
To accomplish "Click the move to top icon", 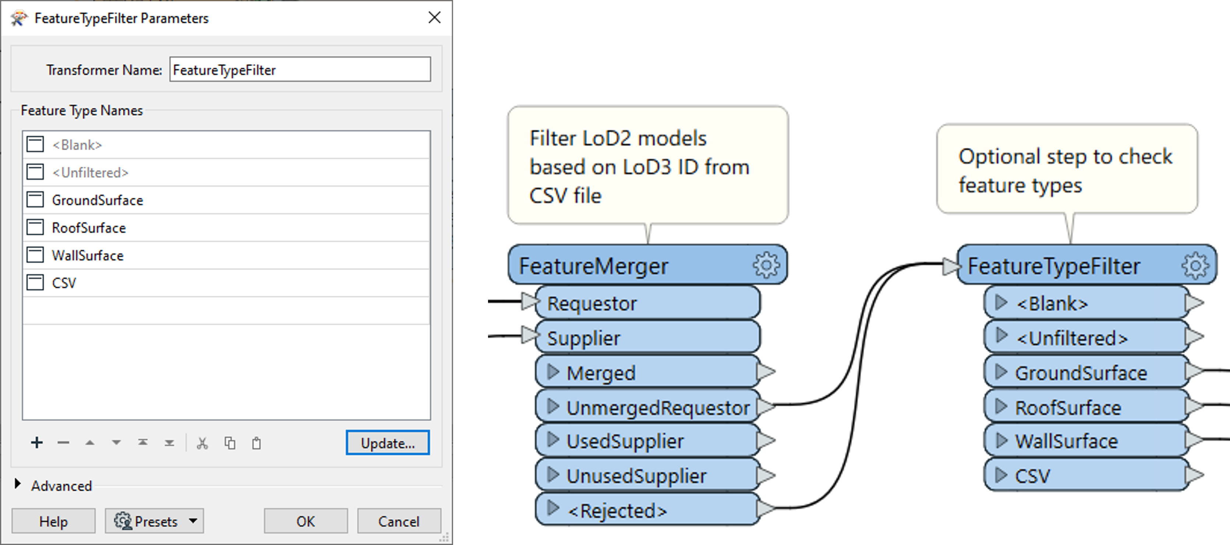I will pyautogui.click(x=143, y=443).
